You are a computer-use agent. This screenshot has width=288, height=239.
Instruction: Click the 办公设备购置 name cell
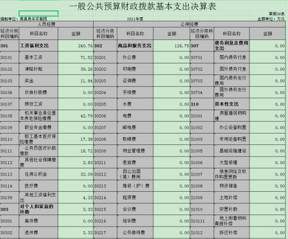232,127
